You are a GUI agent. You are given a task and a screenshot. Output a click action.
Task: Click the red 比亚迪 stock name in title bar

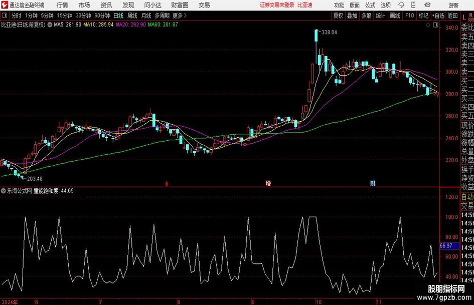[x=305, y=5]
